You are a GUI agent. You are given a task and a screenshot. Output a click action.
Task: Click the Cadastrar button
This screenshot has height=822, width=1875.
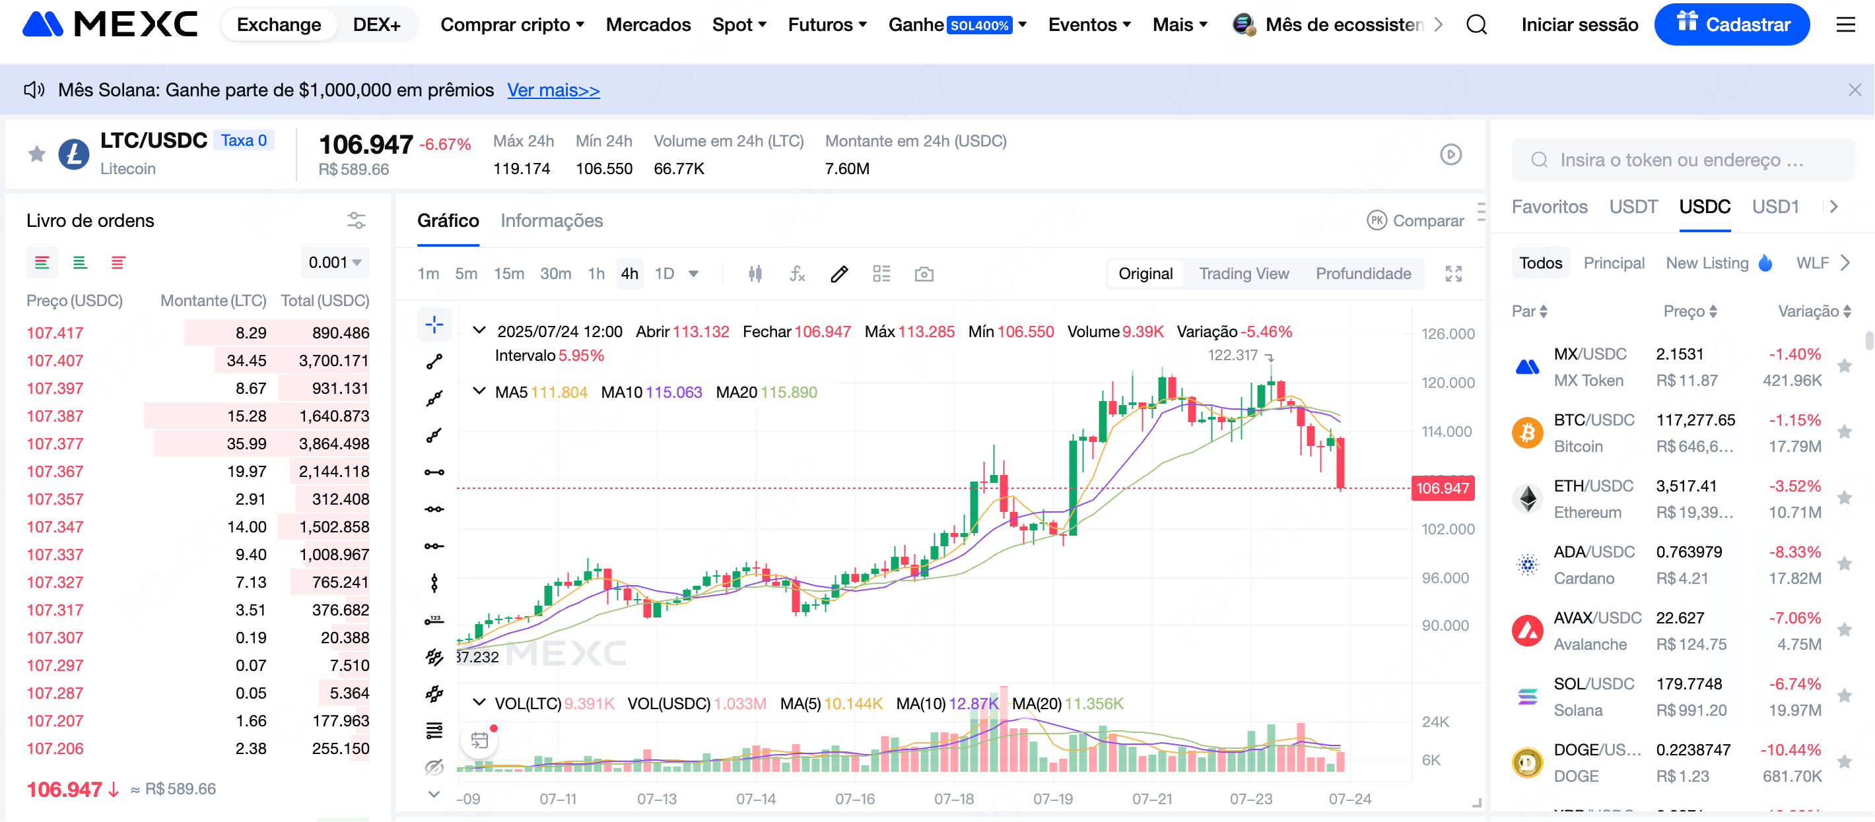(1732, 24)
